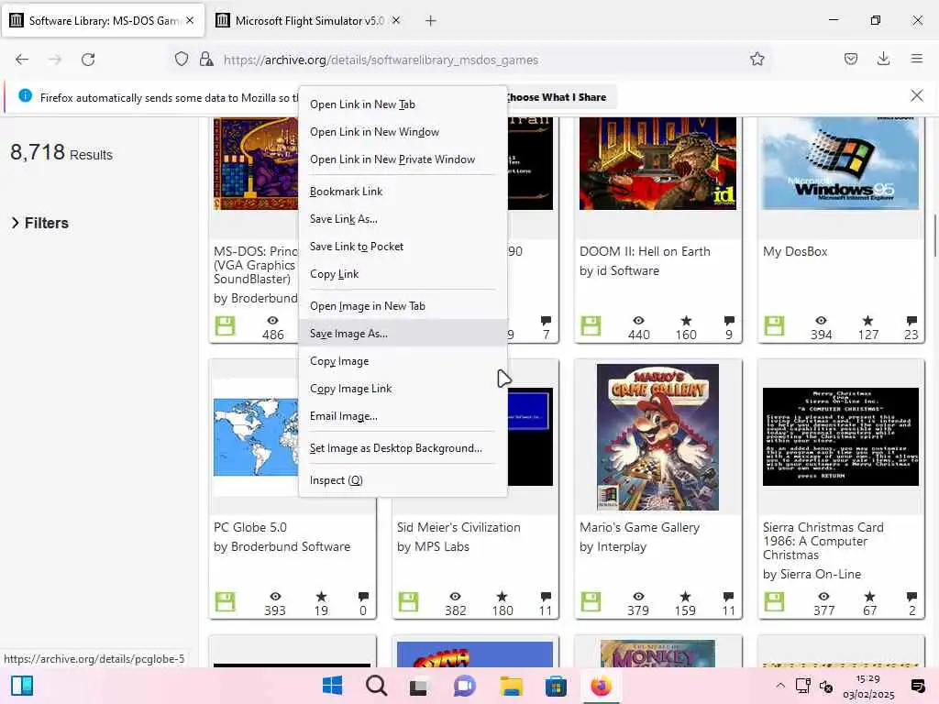Click the green floppy icon under Mario's Game Gallery
939x704 pixels.
(x=591, y=601)
